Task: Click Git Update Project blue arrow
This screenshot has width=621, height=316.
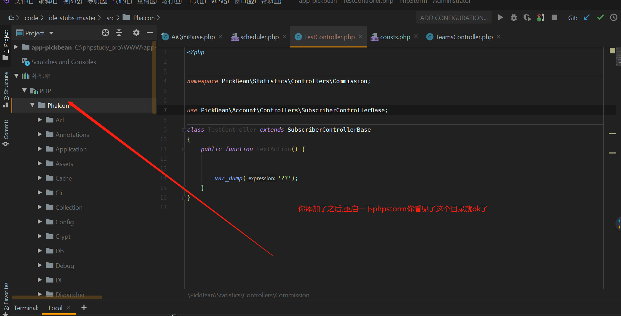Action: pyautogui.click(x=587, y=17)
